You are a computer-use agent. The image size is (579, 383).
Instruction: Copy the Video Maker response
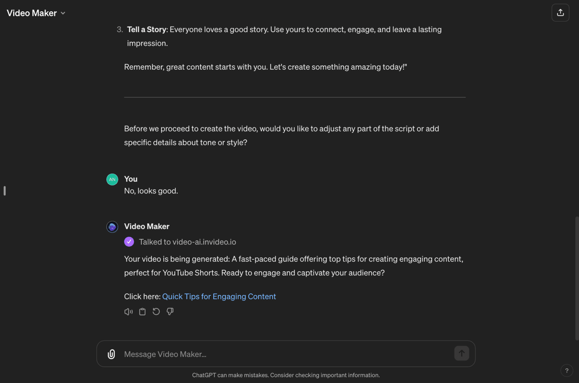pyautogui.click(x=142, y=311)
